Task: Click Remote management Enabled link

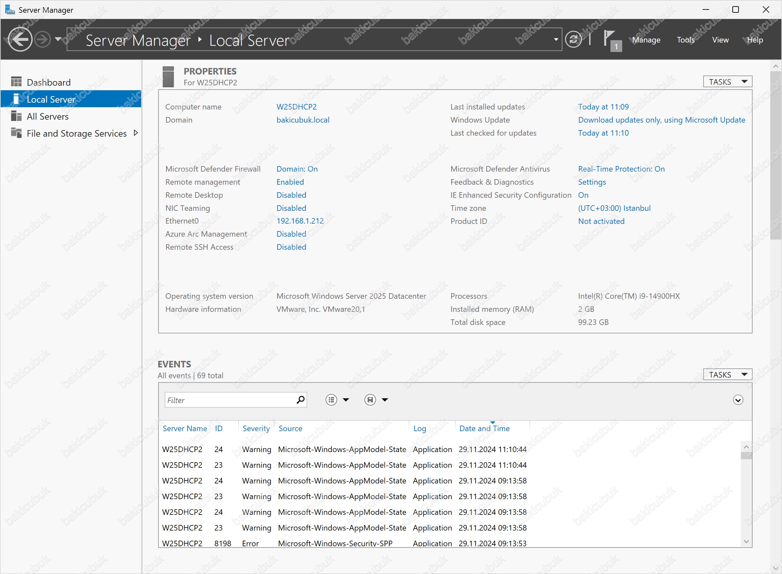Action: (290, 182)
